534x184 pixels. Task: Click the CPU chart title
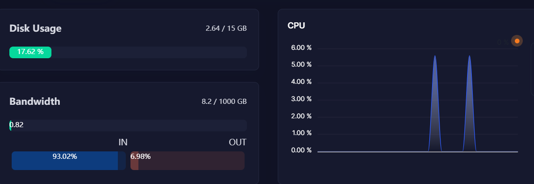[296, 26]
